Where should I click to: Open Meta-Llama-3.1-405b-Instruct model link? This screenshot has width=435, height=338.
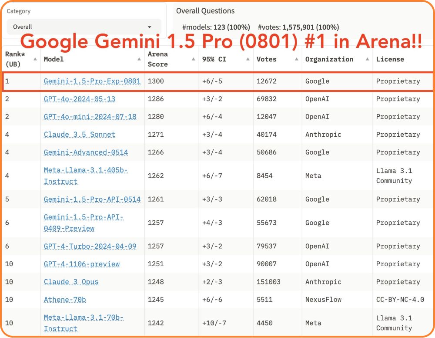coord(86,176)
